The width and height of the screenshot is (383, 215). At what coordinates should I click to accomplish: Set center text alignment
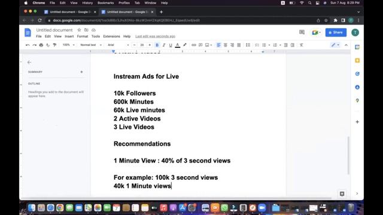click(226, 45)
